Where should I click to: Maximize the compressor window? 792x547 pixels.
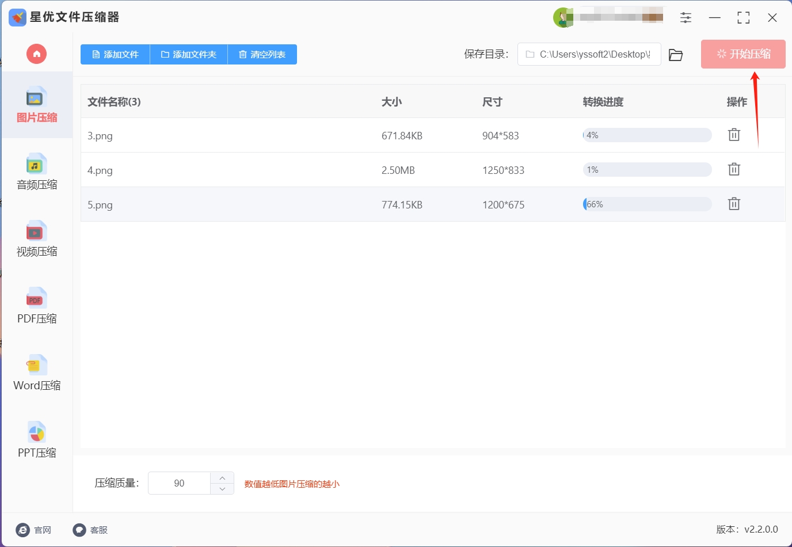[x=744, y=18]
